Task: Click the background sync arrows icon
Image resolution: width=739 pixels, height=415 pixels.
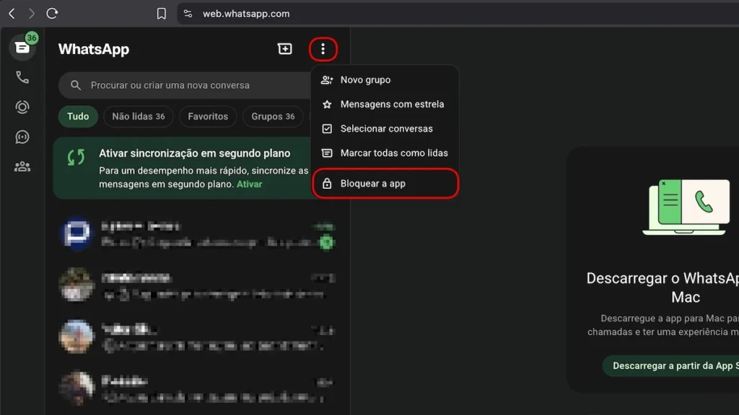Action: tap(76, 158)
